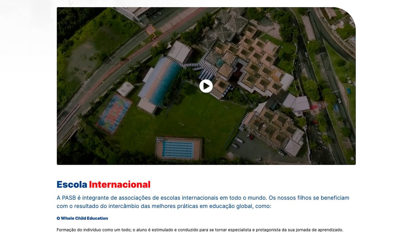
Task: Click the circular icon before Whole Child Education
Action: [58, 218]
